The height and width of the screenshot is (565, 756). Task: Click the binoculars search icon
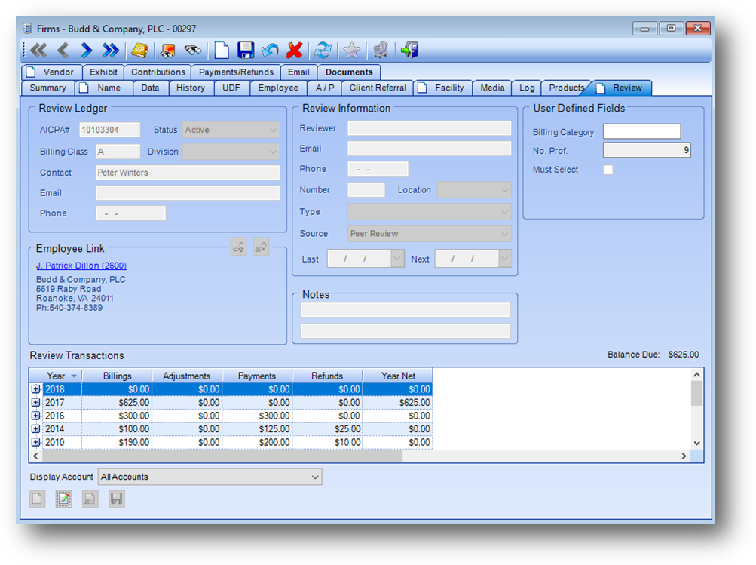(193, 51)
